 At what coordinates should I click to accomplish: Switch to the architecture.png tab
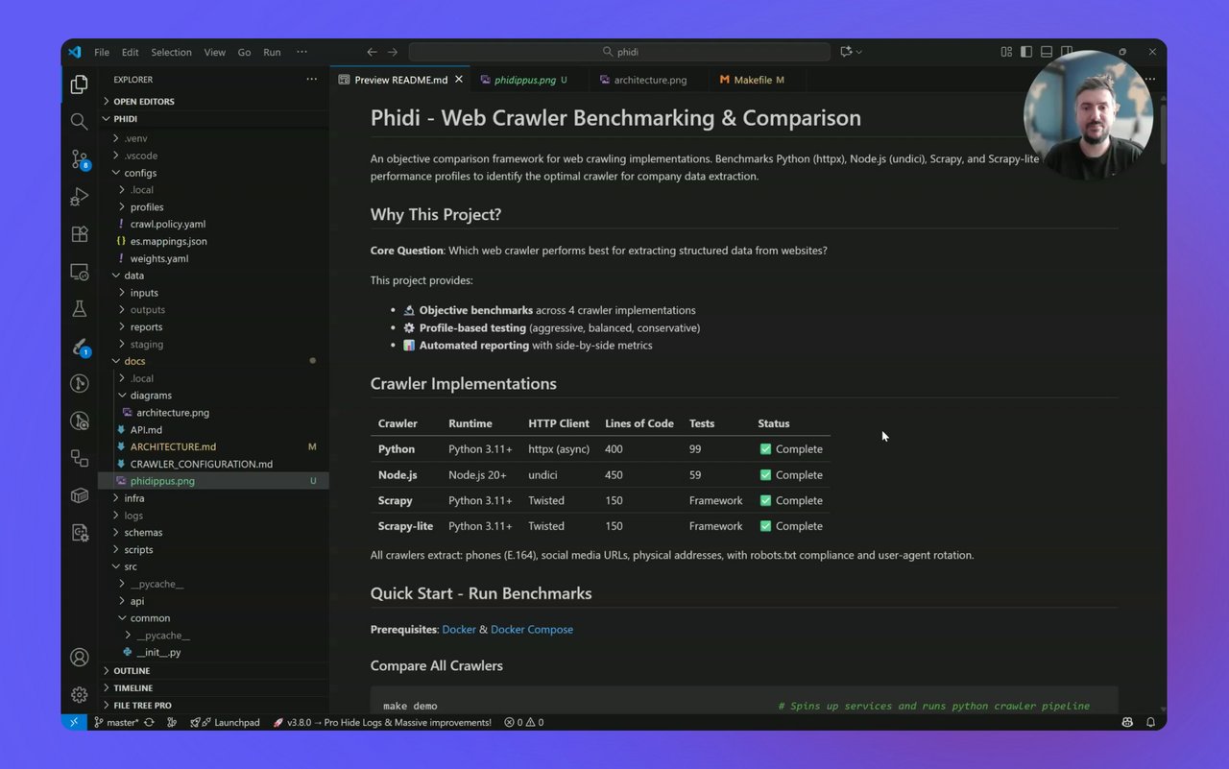click(650, 80)
